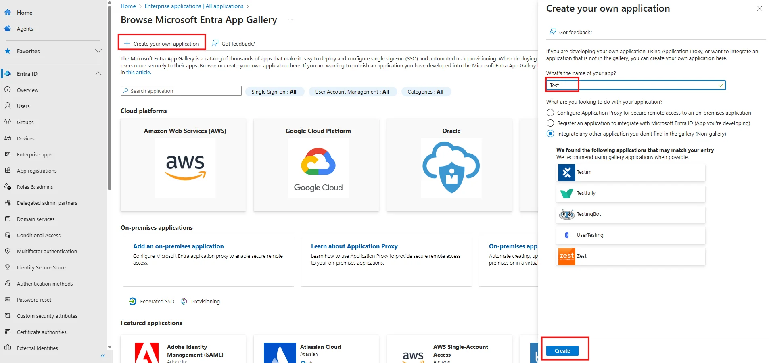769x363 pixels.
Task: Open the Users section icon
Action: [8, 106]
